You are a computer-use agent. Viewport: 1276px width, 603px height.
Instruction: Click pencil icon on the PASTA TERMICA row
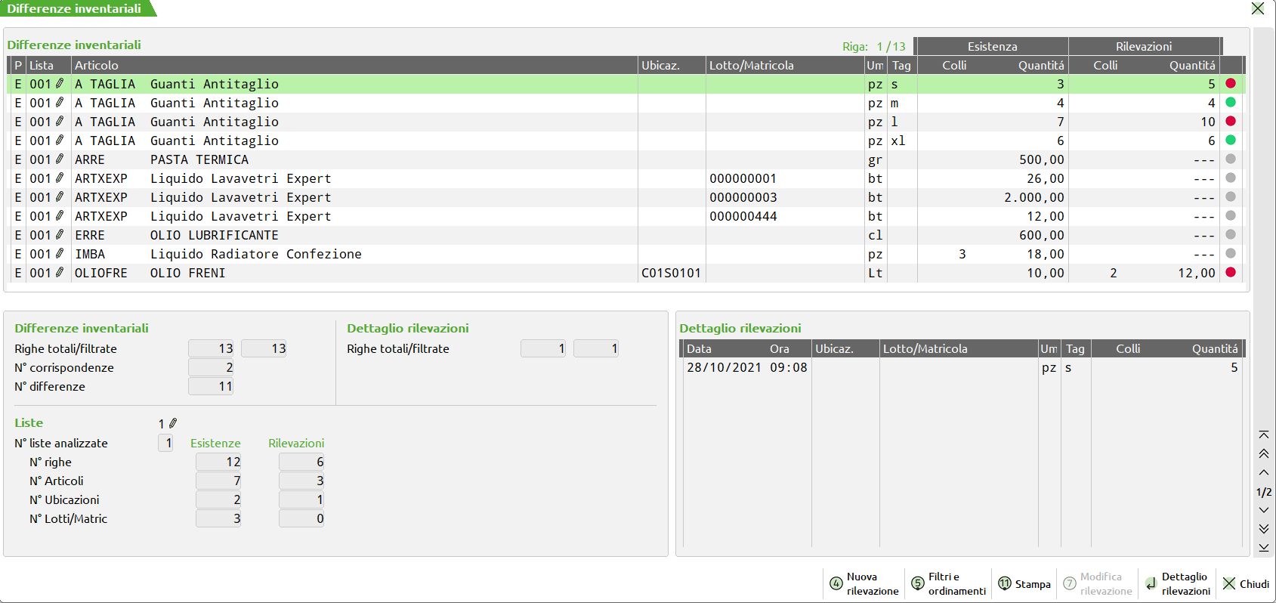point(60,159)
